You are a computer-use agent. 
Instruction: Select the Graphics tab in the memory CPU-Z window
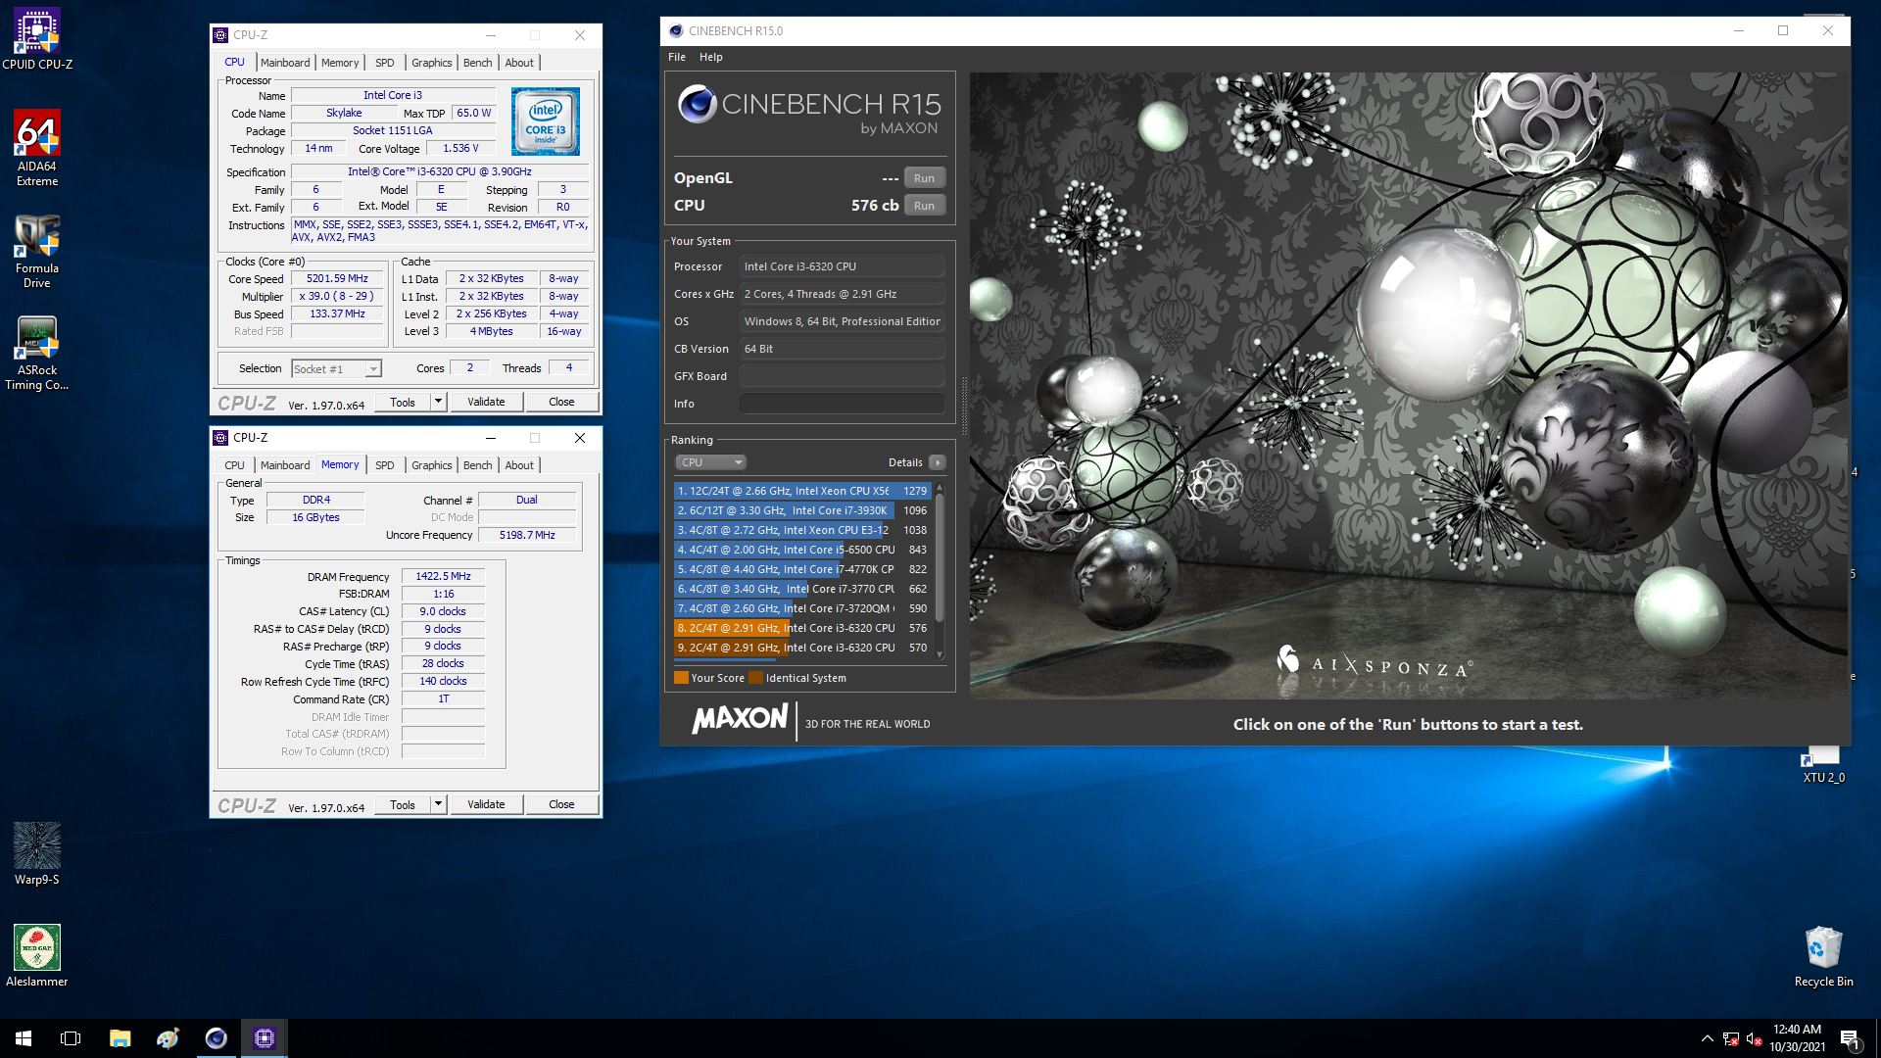[431, 465]
